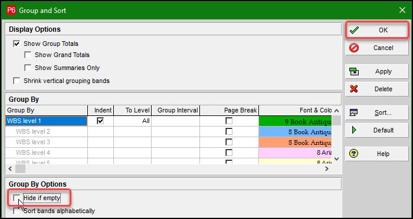Click the Apply button label

(383, 71)
